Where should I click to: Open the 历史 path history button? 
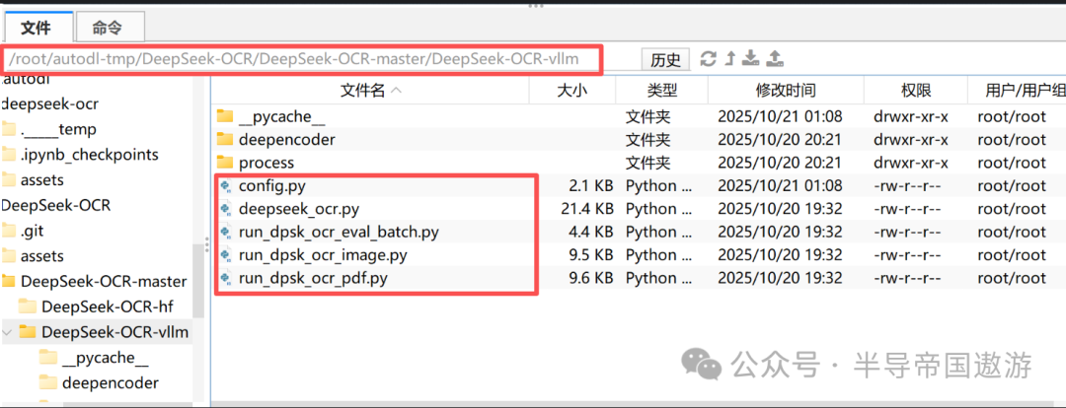665,60
